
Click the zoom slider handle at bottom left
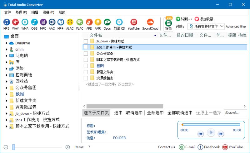[x=13, y=147]
